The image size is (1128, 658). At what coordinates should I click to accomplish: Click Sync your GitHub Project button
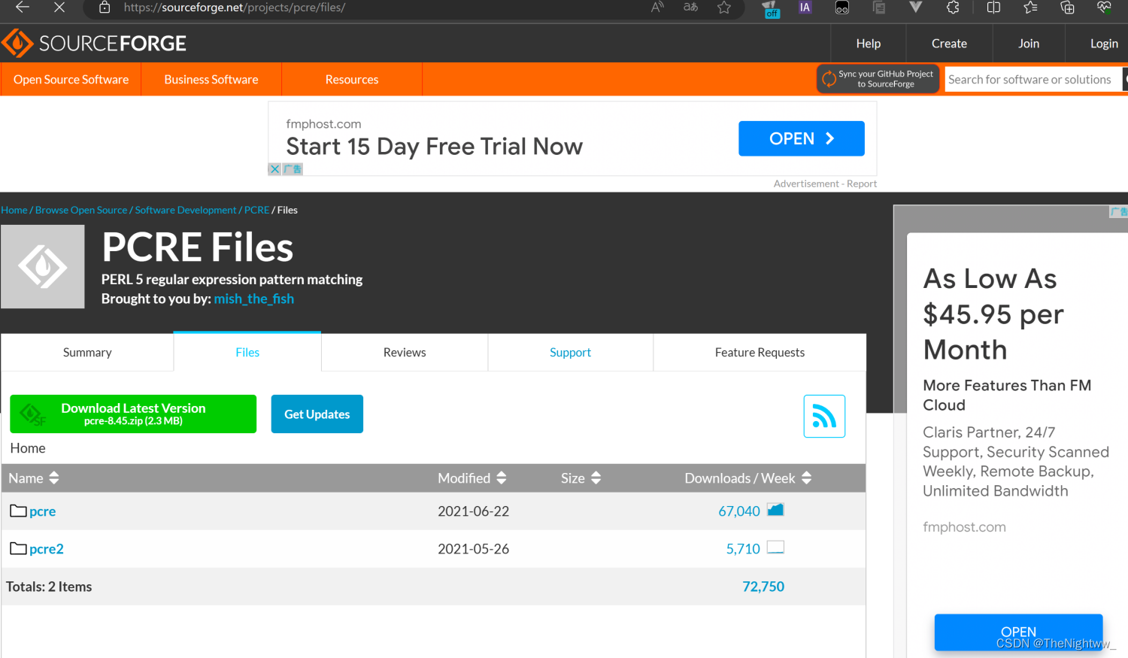coord(878,79)
